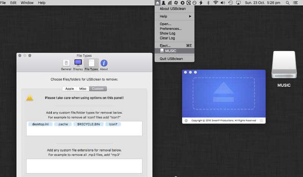Switch to the Misc segment
Viewport: 303px width, 177px height.
83,89
